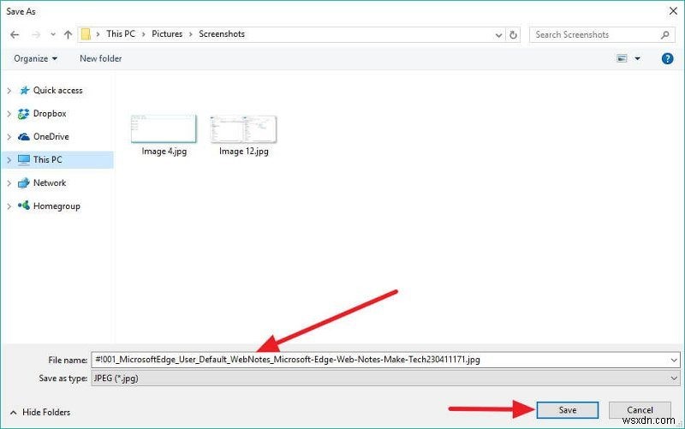
Task: Create a New folder
Action: click(100, 58)
